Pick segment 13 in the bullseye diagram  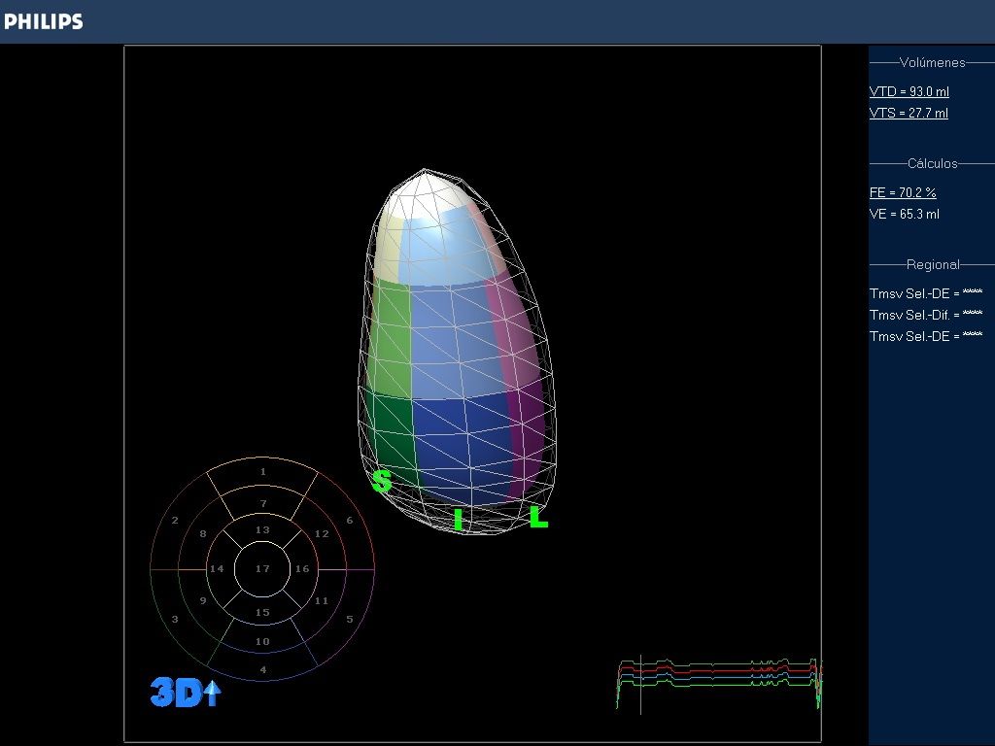(262, 530)
